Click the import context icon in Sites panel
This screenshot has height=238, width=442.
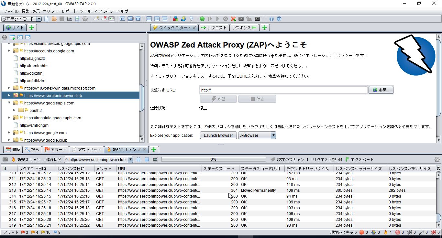[x=20, y=37]
